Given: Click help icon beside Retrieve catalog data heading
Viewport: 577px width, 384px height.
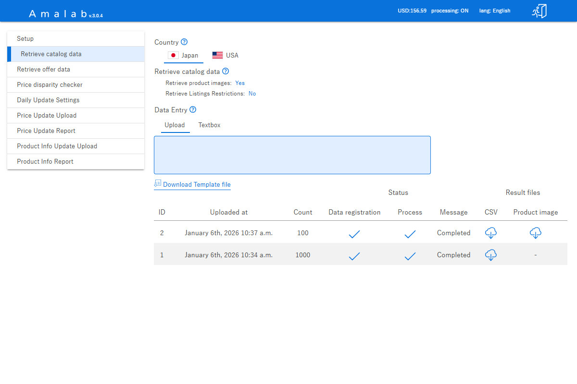Looking at the screenshot, I should click(226, 72).
